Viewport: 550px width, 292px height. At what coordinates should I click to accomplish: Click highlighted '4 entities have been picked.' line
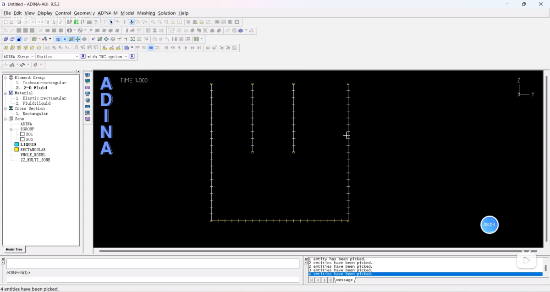pos(425,274)
